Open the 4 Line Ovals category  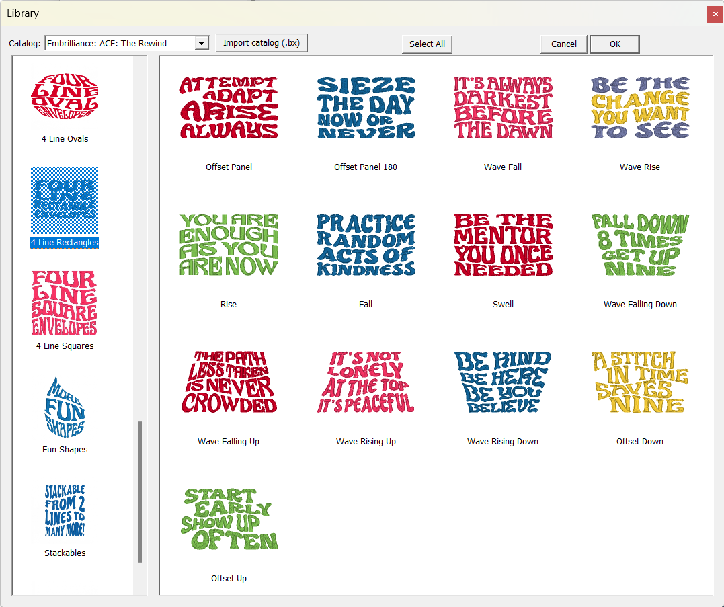[x=65, y=95]
